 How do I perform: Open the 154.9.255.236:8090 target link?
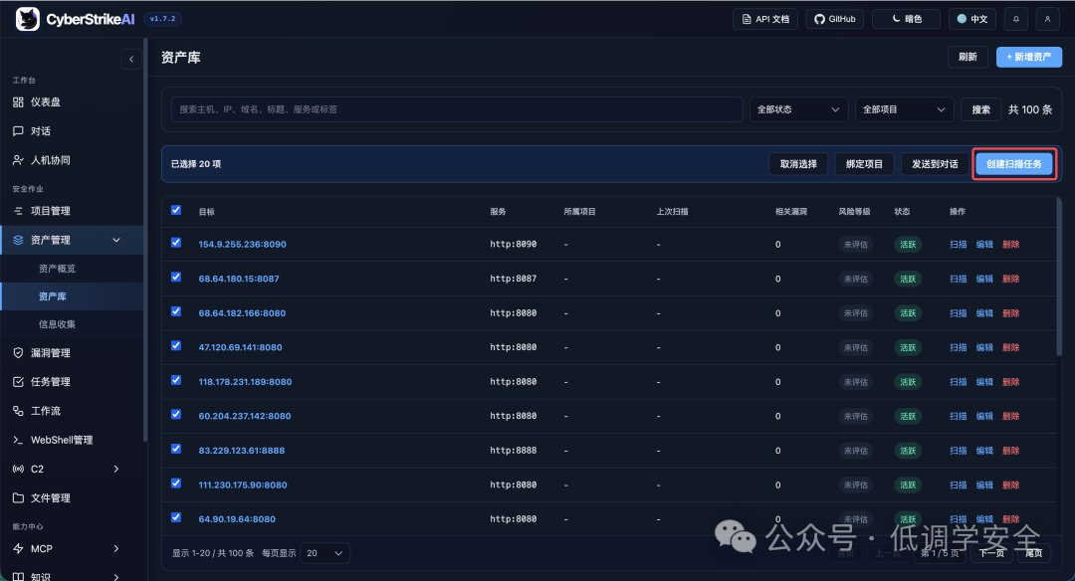click(243, 245)
